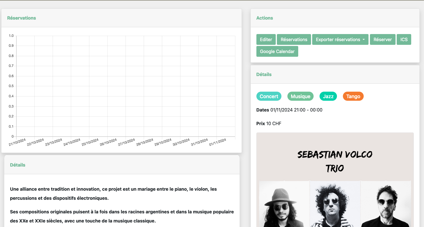The height and width of the screenshot is (227, 424).
Task: Click the orange Tango tag
Action: 353,96
